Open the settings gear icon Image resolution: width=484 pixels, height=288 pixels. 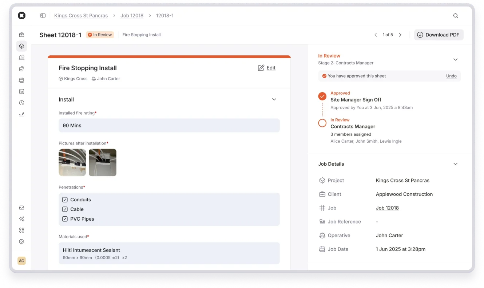tap(21, 241)
